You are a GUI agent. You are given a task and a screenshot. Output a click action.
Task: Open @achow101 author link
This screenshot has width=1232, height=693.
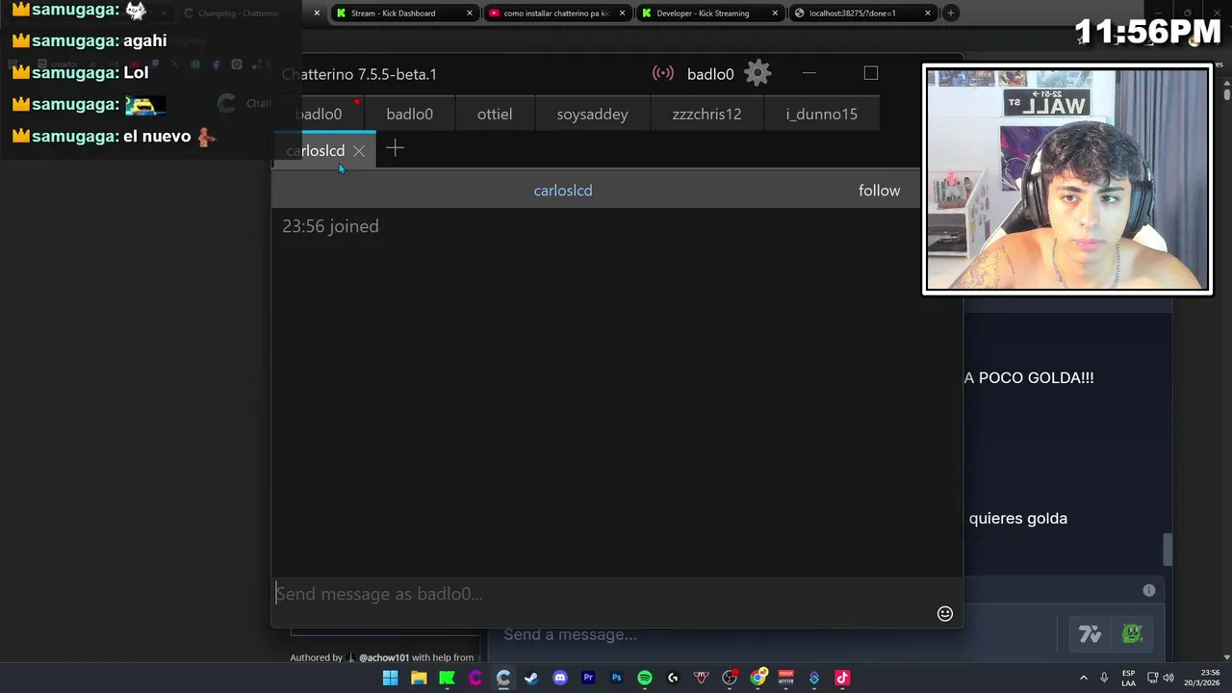[x=383, y=657]
